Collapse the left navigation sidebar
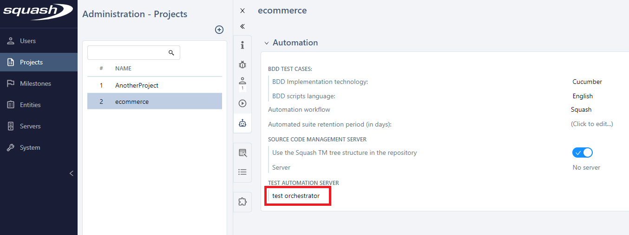Screen dimensions: 629x235 click(71, 173)
